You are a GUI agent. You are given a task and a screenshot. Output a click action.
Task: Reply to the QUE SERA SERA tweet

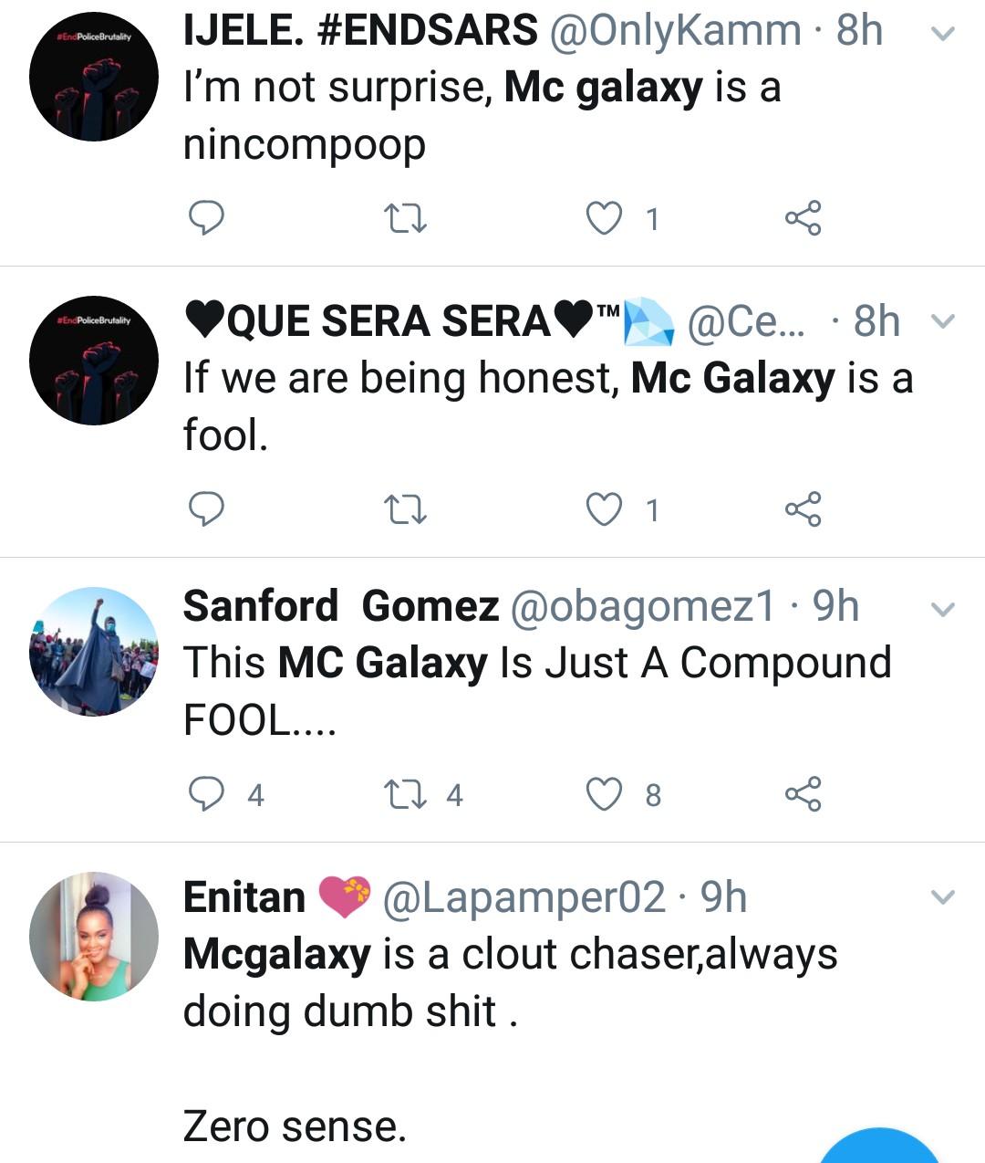(x=206, y=508)
